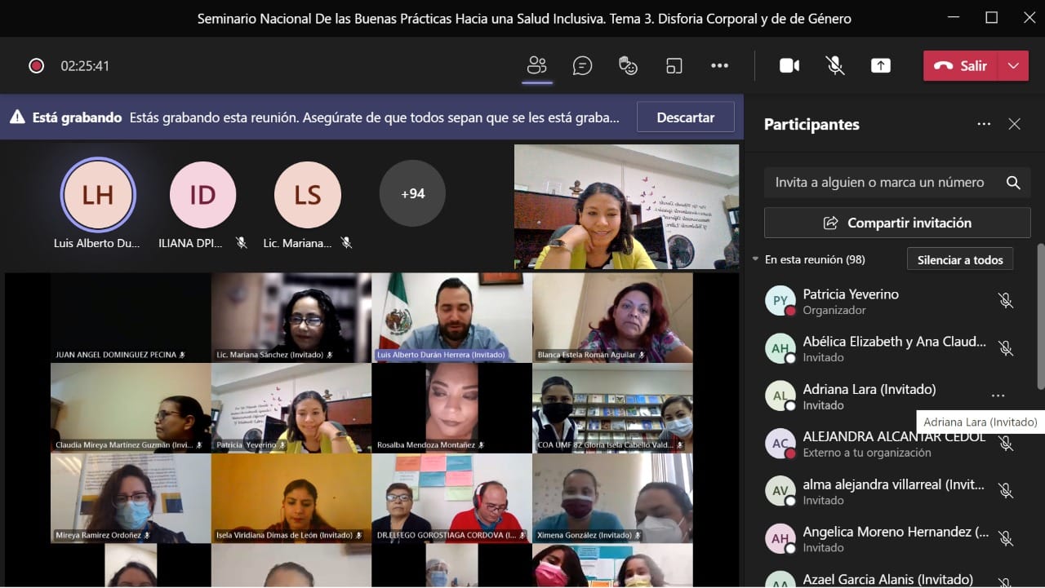Open the participants panel icon
Image resolution: width=1045 pixels, height=588 pixels.
click(x=536, y=66)
